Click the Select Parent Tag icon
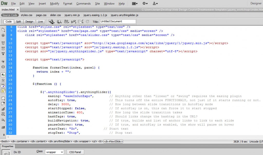 coord(3,62)
